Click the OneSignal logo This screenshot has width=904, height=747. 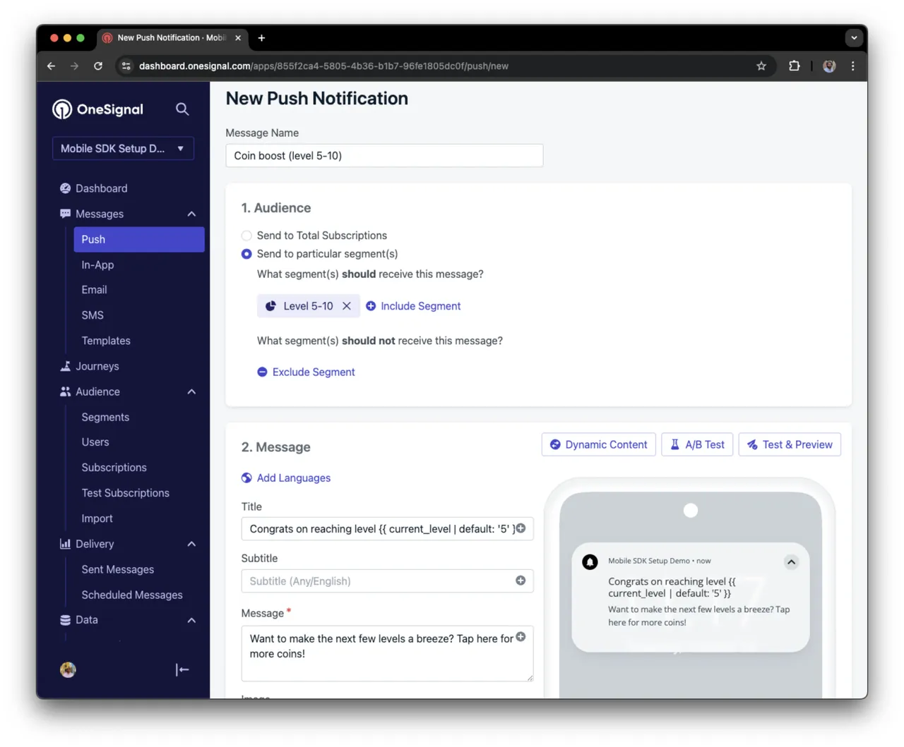point(97,109)
